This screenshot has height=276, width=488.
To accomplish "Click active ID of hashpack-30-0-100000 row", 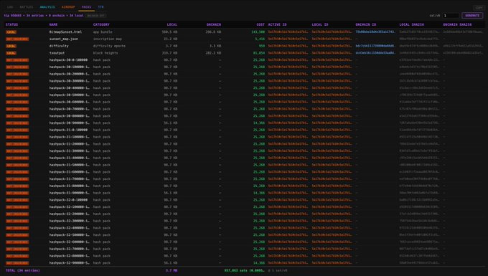I will (288, 60).
